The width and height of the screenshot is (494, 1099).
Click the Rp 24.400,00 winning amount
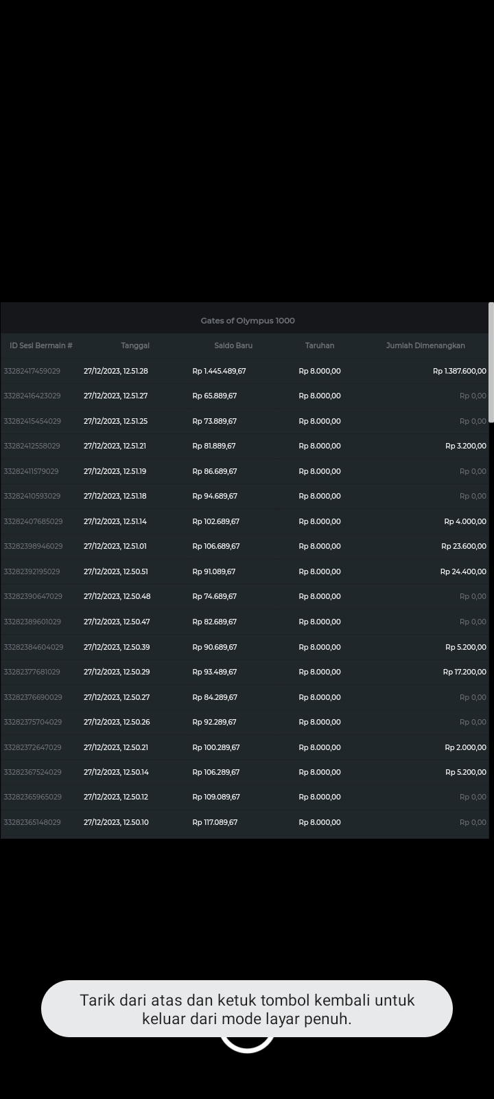pyautogui.click(x=463, y=571)
